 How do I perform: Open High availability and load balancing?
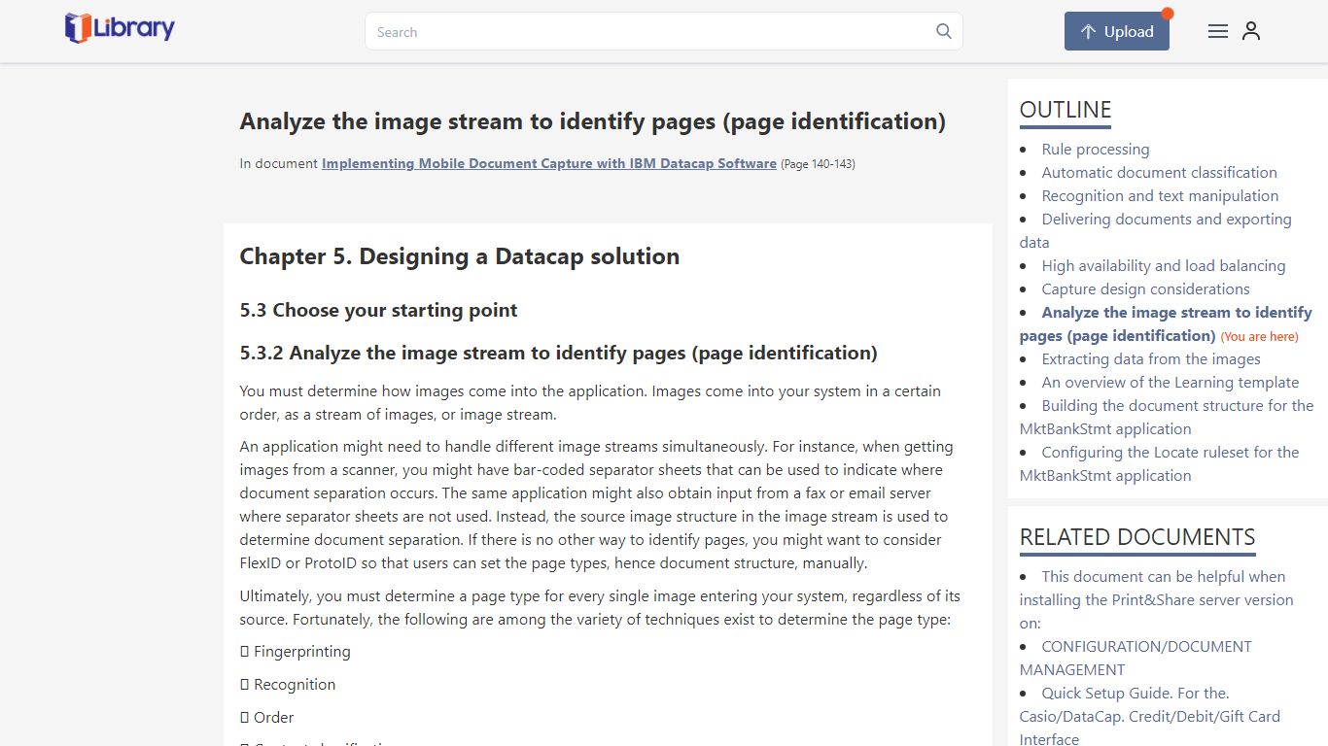pos(1164,265)
